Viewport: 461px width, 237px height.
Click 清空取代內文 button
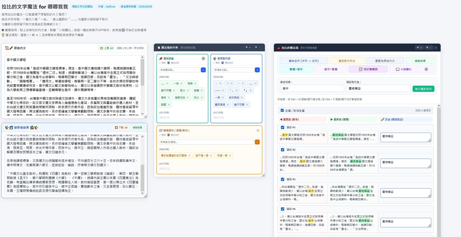(347, 61)
